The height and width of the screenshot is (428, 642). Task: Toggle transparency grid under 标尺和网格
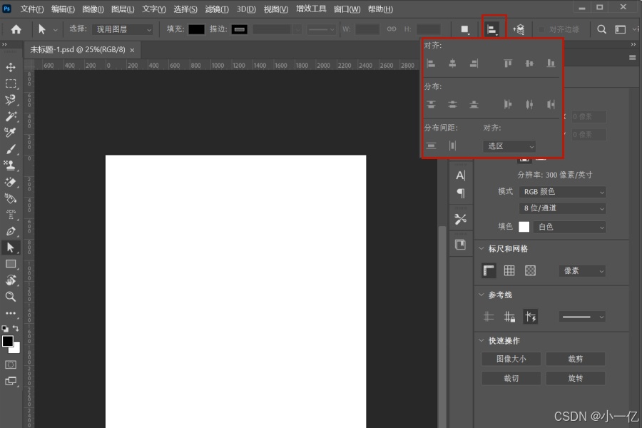coord(530,271)
